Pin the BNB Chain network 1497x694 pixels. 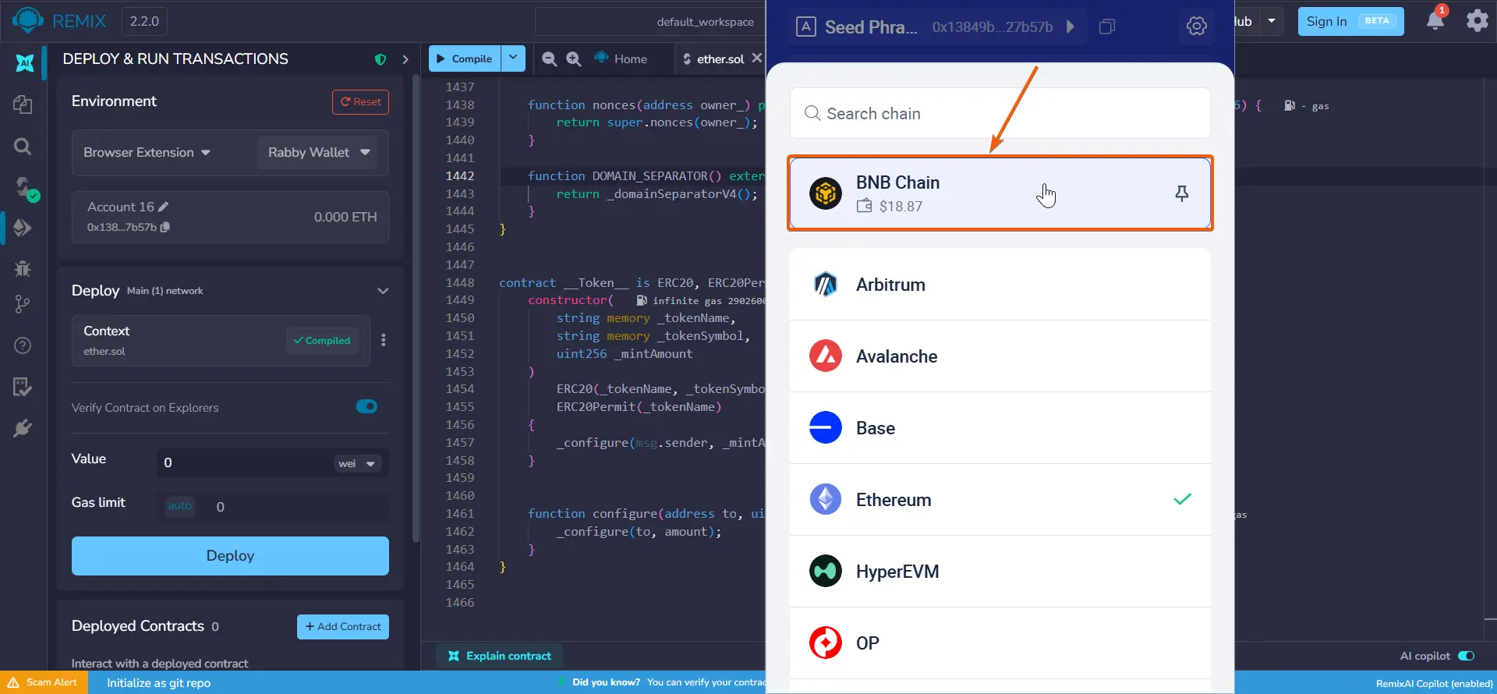click(x=1182, y=193)
